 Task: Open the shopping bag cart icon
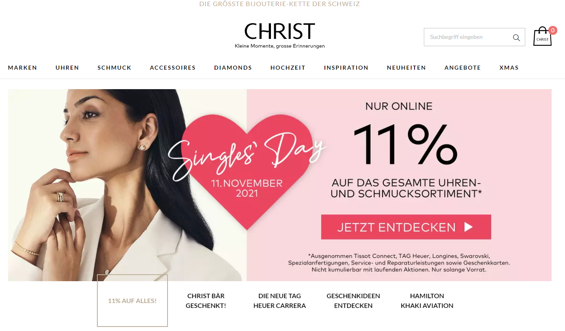542,36
